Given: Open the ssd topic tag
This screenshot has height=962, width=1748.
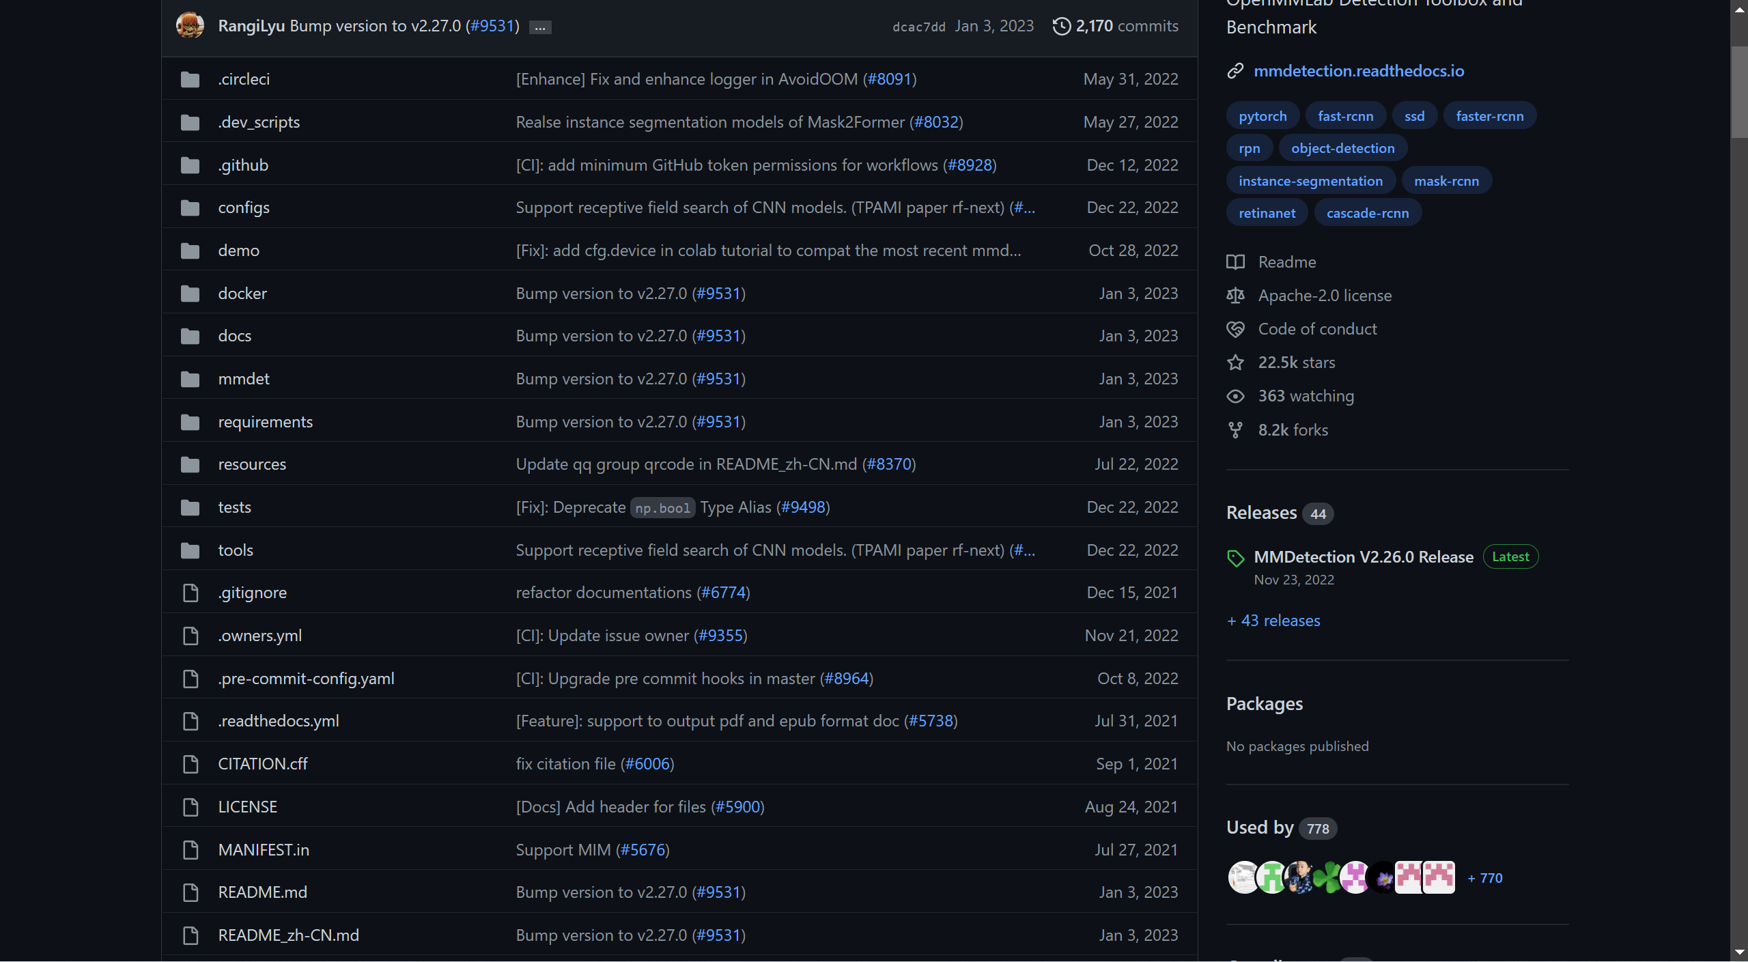Looking at the screenshot, I should click(1414, 116).
